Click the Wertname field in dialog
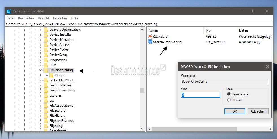This screenshot has height=139, width=277. pos(225,82)
